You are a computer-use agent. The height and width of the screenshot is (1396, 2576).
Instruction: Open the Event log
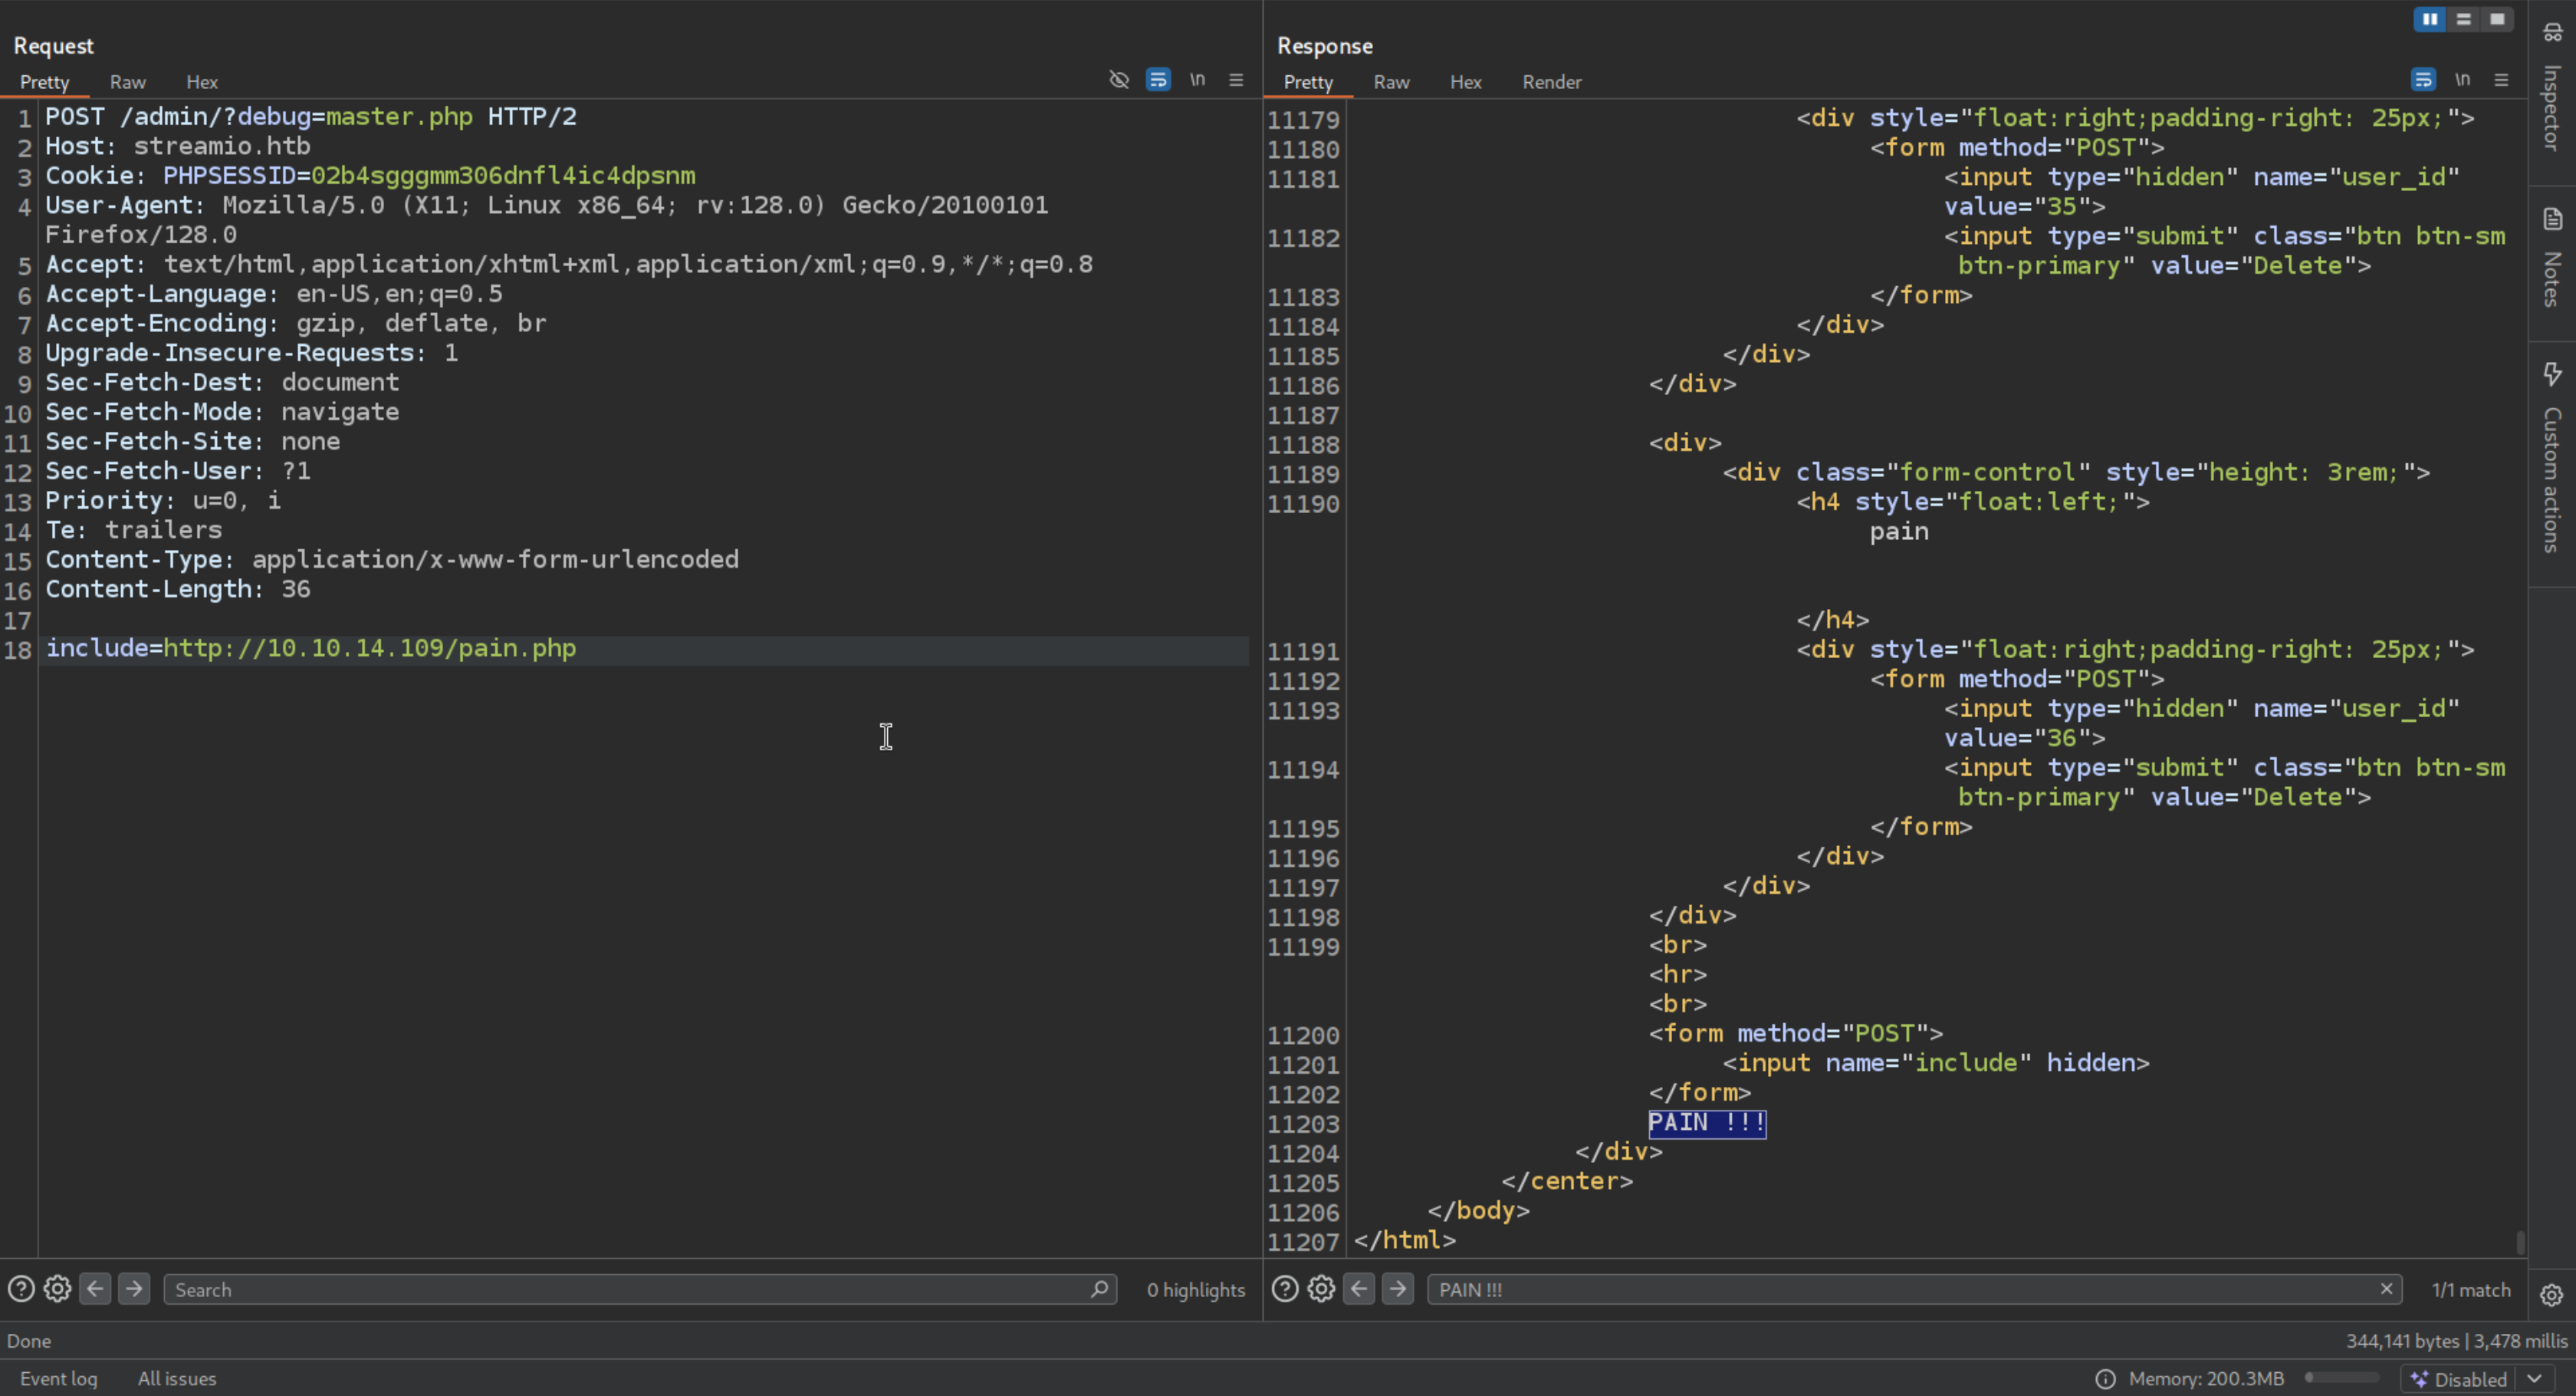pyautogui.click(x=59, y=1378)
